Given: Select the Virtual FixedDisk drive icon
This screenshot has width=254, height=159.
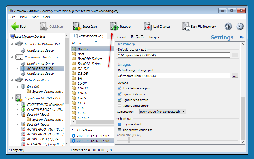Looking at the screenshot, I should pos(19,80).
